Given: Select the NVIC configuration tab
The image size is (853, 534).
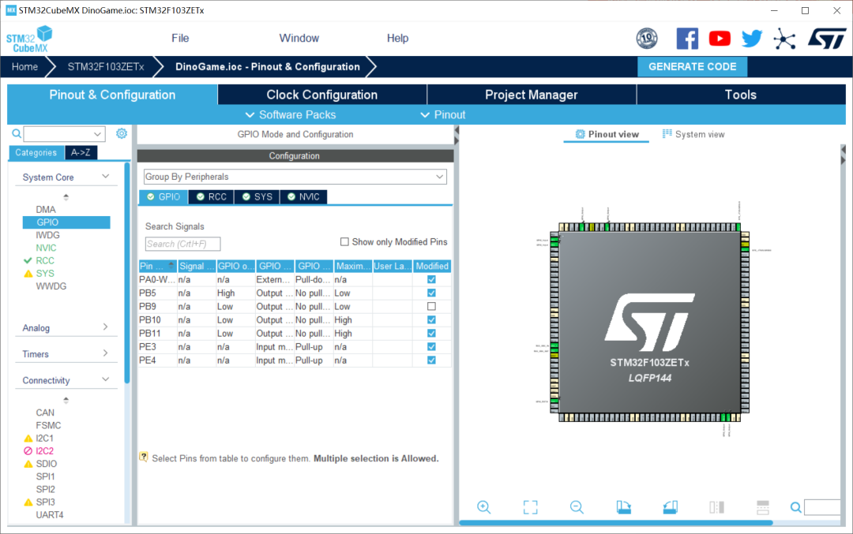Looking at the screenshot, I should click(x=303, y=196).
